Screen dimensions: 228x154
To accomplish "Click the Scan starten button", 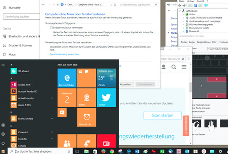I will point(162,115).
